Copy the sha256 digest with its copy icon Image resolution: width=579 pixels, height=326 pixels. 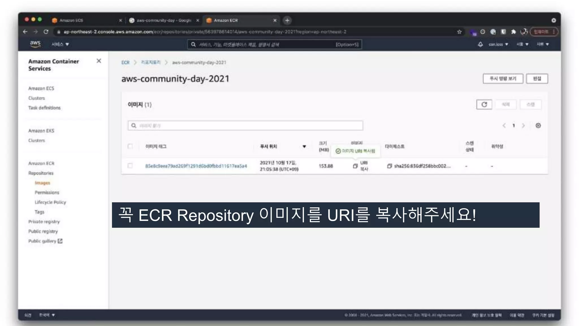tap(389, 166)
